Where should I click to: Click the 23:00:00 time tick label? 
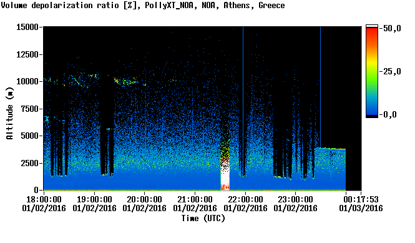[x=295, y=199]
